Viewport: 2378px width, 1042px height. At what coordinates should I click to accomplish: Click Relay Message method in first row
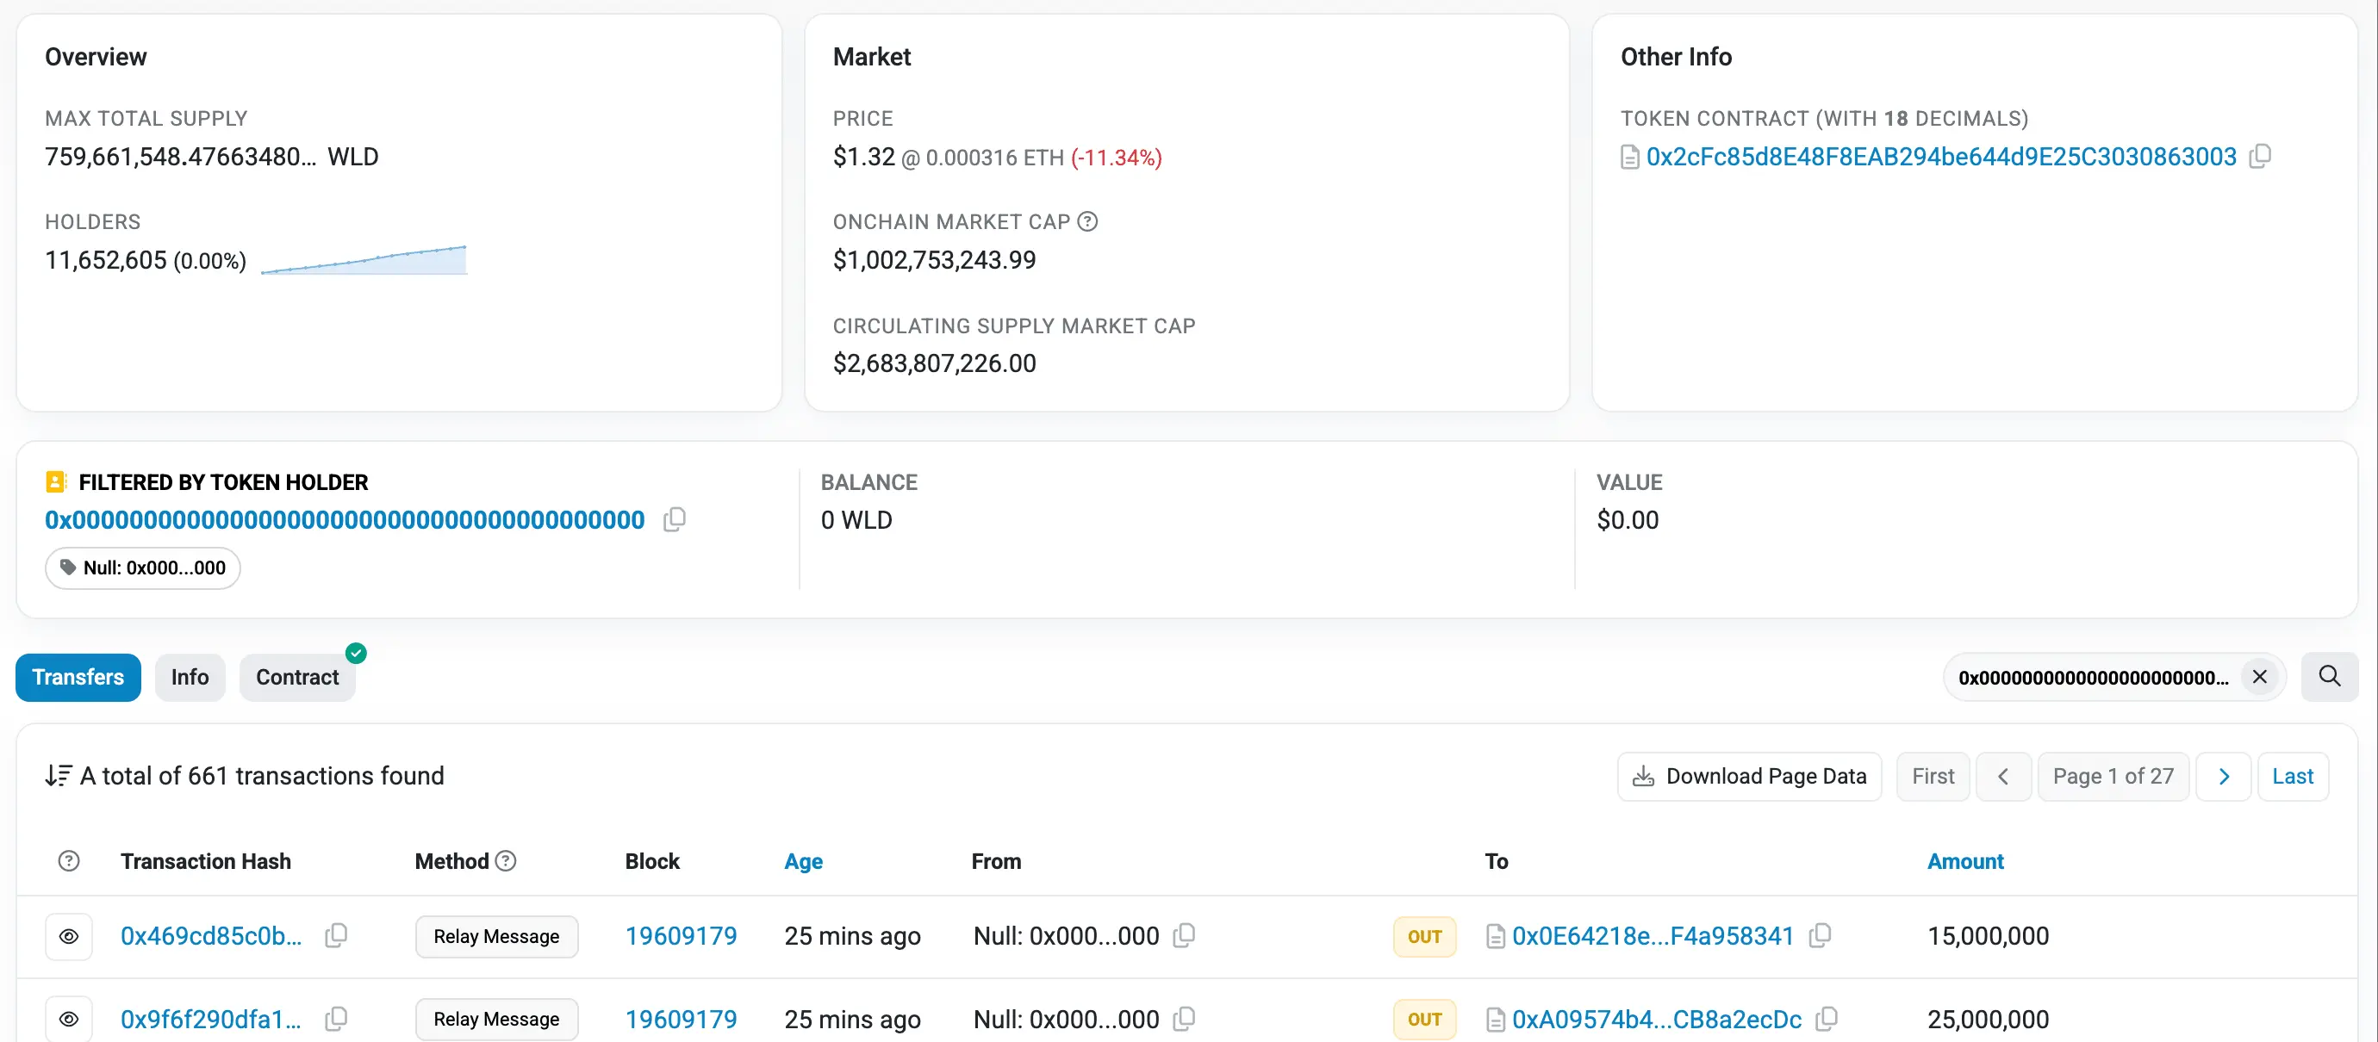[x=496, y=937]
